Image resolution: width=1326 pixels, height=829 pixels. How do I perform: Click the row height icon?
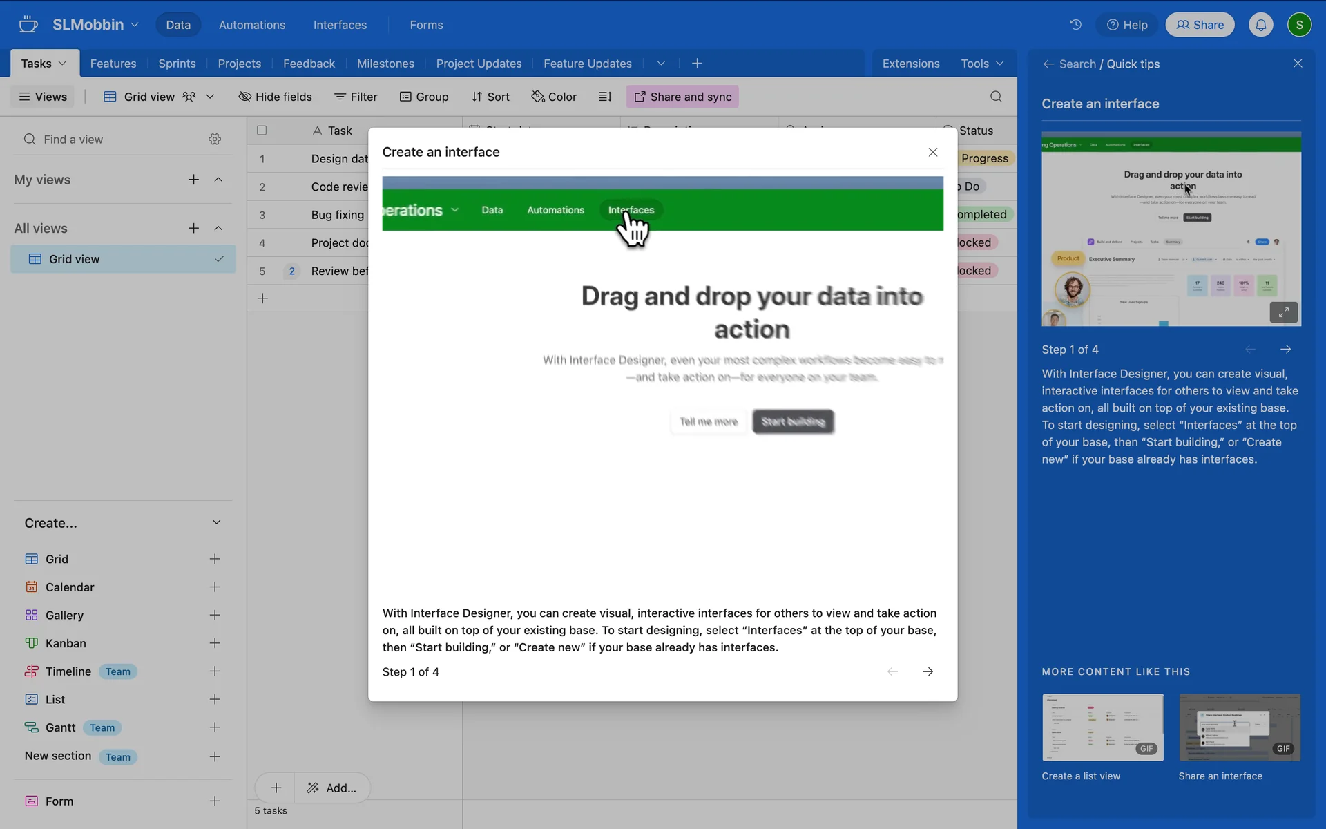click(605, 97)
